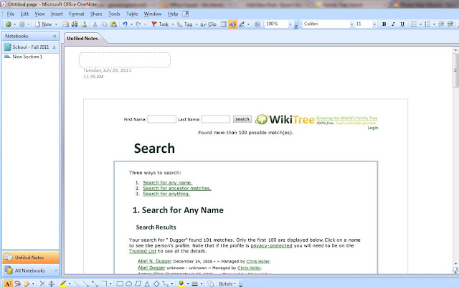Click the Forward navigation icon in toolbar
The width and height of the screenshot is (459, 287).
pyautogui.click(x=22, y=24)
